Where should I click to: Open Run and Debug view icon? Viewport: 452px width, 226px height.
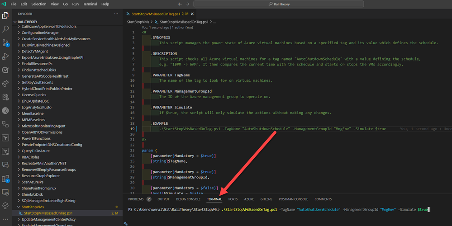[5, 56]
